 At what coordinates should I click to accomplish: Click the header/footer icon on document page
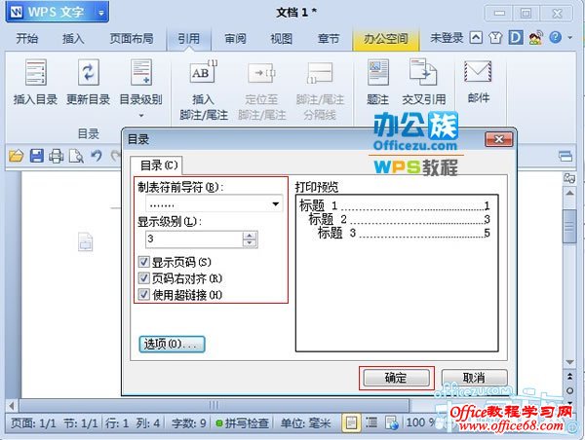[86, 242]
